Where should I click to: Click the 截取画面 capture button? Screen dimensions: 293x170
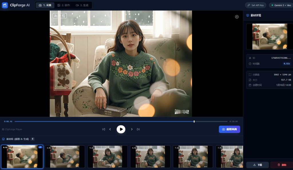point(229,129)
